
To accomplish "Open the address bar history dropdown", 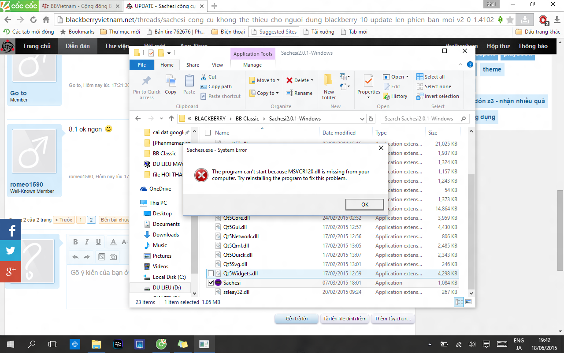I will (362, 119).
